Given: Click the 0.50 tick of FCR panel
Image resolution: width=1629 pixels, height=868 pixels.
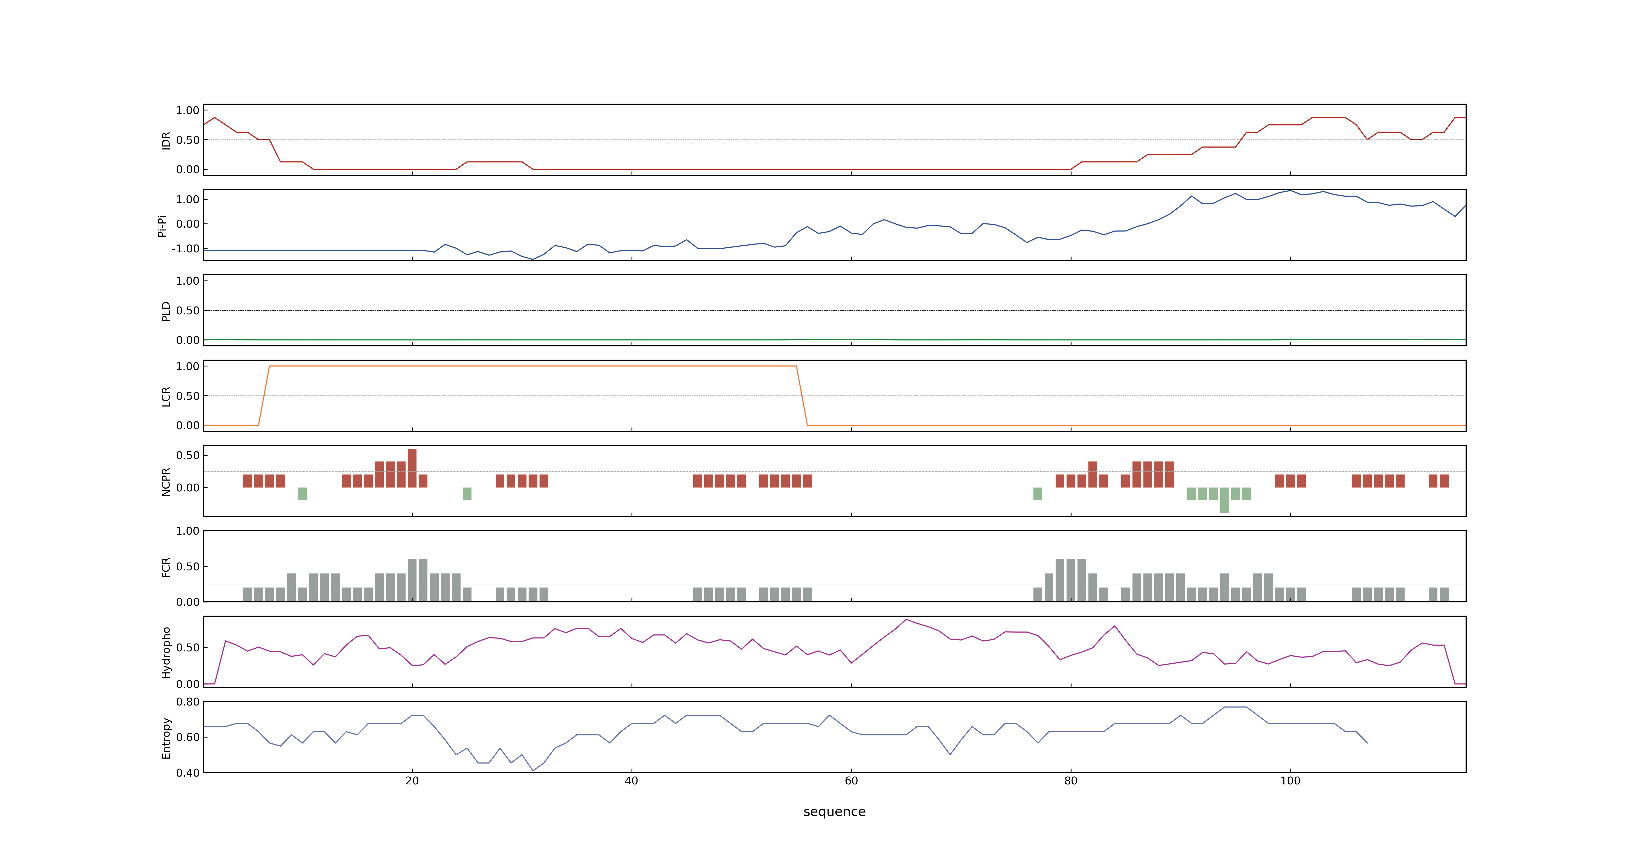Looking at the screenshot, I should 188,567.
